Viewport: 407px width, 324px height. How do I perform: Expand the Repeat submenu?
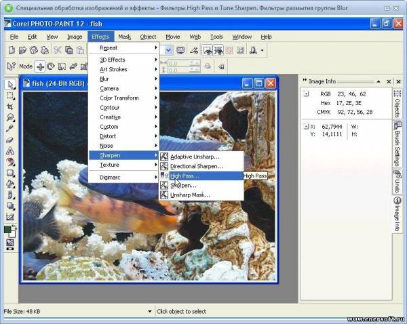pos(123,47)
